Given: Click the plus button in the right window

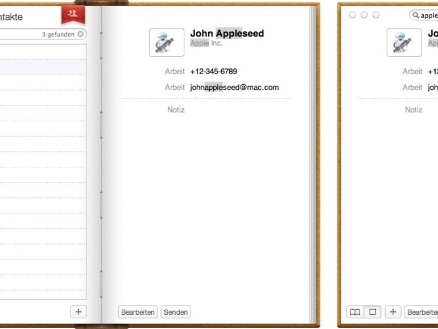Looking at the screenshot, I should (393, 312).
